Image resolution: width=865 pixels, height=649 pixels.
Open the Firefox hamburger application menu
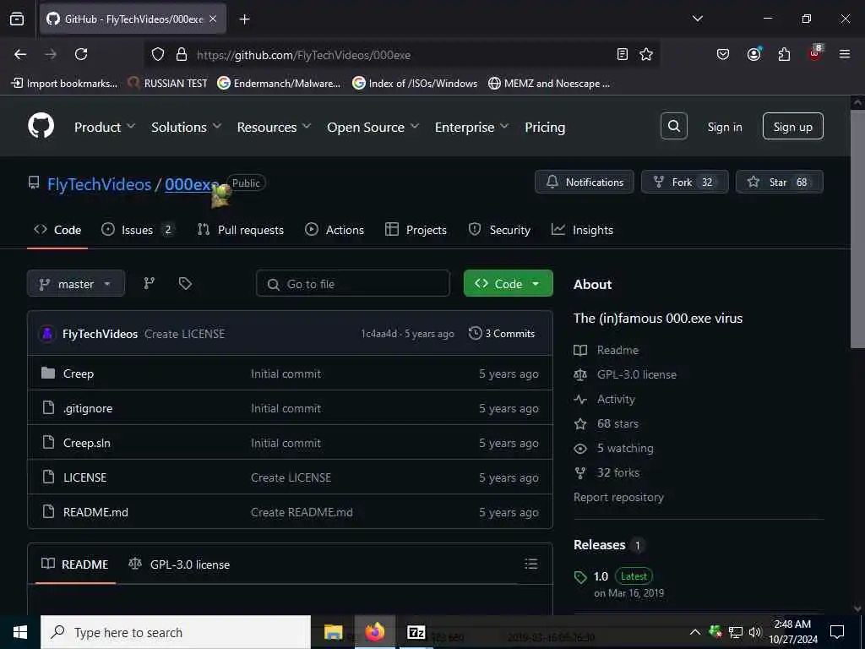[845, 54]
